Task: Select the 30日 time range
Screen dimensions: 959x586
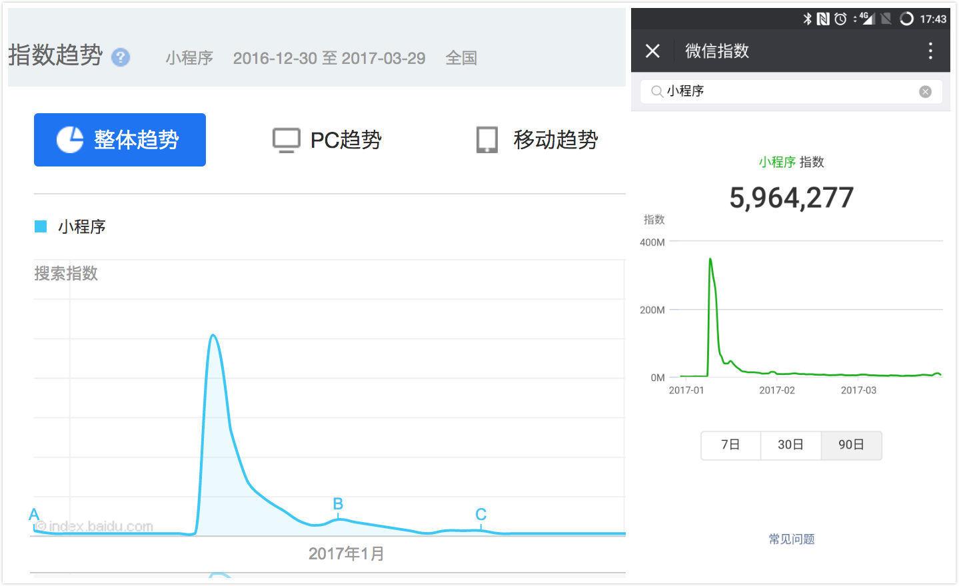Action: point(790,445)
